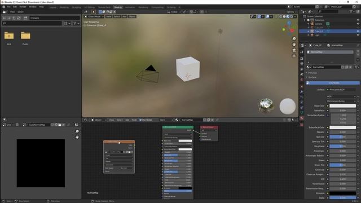
Task: Click the pan hand icon in 3D viewport
Action: [x=294, y=45]
